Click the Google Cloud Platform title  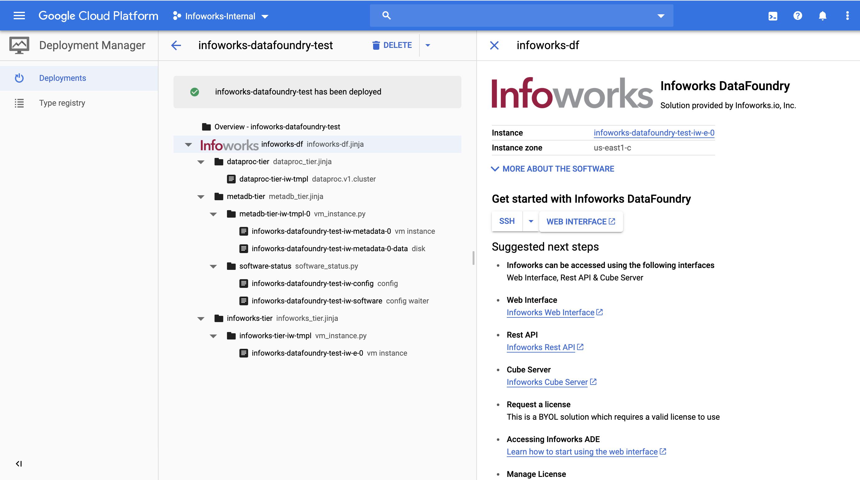pyautogui.click(x=98, y=16)
